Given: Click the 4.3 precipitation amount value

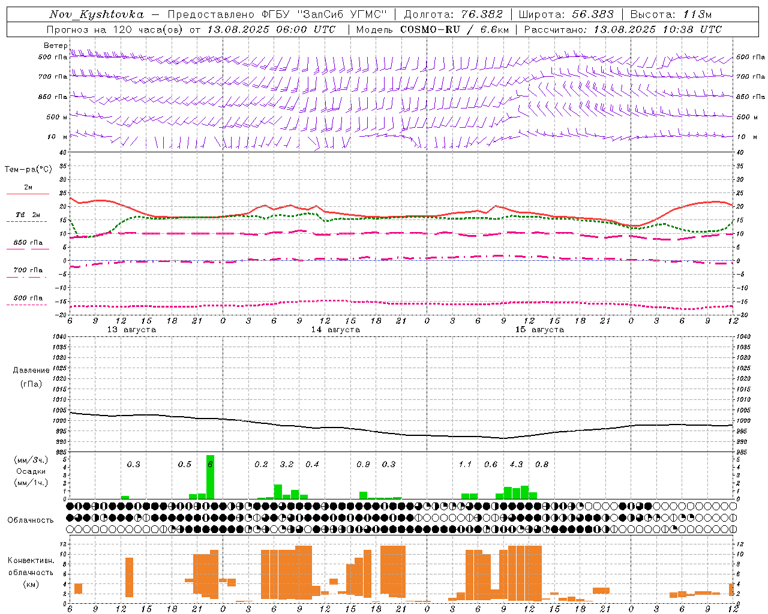Looking at the screenshot, I should coord(516,464).
